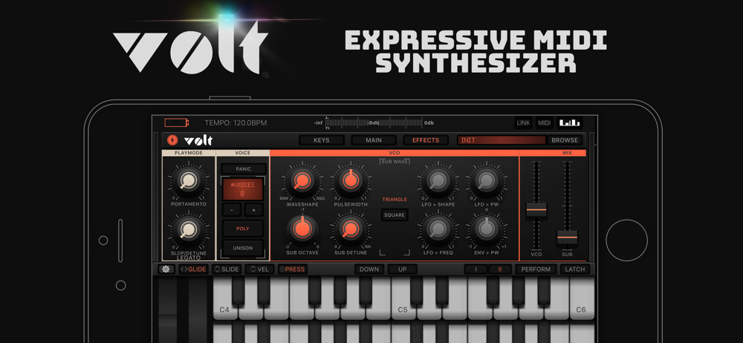This screenshot has height=343, width=743.
Task: Decrease voices with the minus button
Action: pyautogui.click(x=232, y=210)
